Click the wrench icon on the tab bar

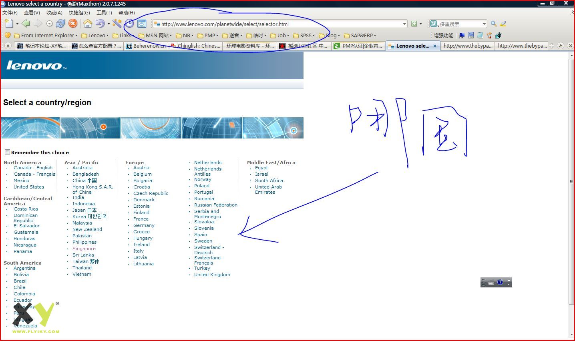tap(561, 46)
